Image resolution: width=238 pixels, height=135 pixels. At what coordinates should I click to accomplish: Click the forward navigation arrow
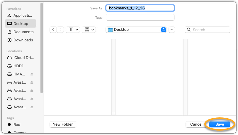pyautogui.click(x=60, y=30)
